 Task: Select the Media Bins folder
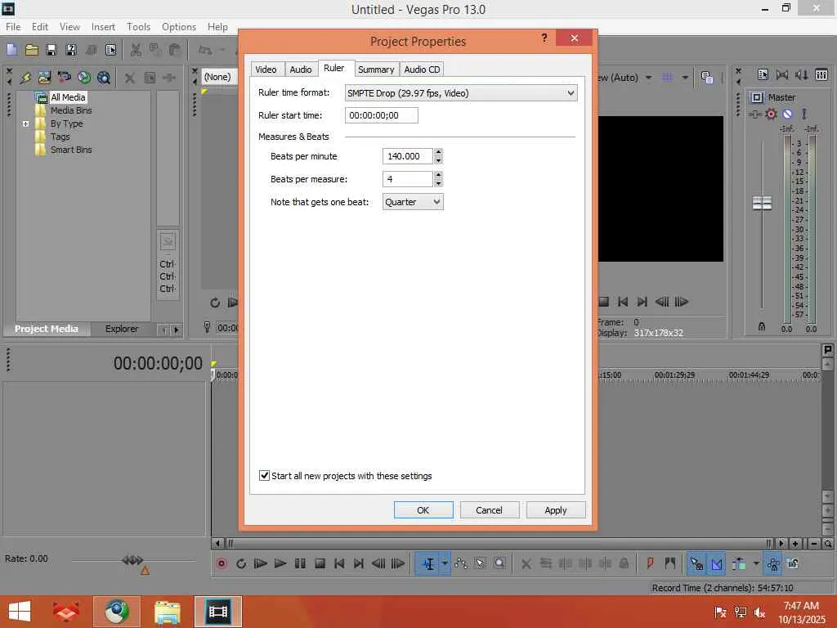(x=71, y=110)
